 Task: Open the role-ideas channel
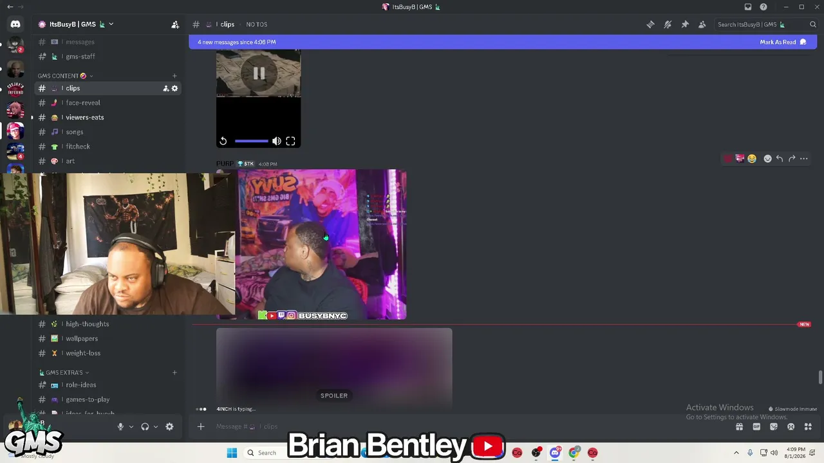tap(108, 385)
